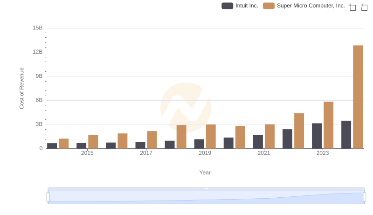The width and height of the screenshot is (373, 215).
Task: Click the 2023 x-axis label
Action: (323, 153)
